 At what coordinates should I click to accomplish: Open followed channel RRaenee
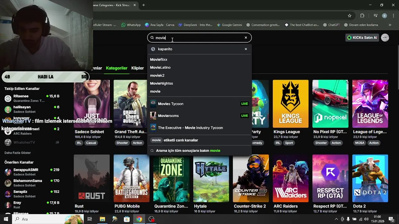pyautogui.click(x=32, y=98)
